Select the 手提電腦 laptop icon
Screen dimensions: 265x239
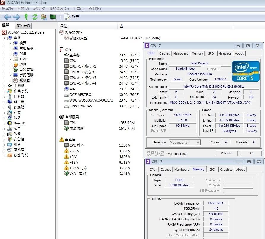15,75
